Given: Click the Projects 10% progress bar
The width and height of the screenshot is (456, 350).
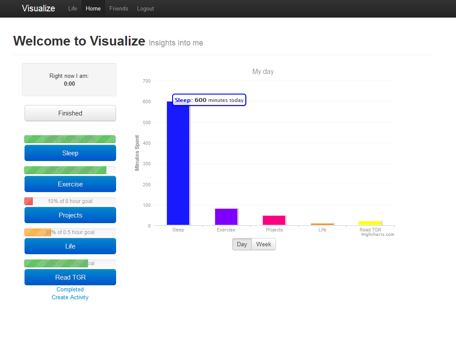Looking at the screenshot, I should tap(70, 201).
